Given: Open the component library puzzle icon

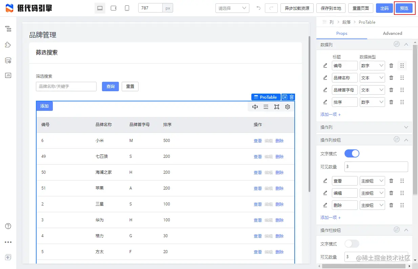Looking at the screenshot, I should point(8,45).
